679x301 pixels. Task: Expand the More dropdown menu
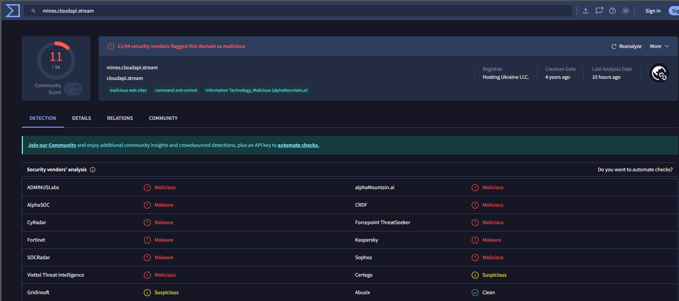point(660,46)
